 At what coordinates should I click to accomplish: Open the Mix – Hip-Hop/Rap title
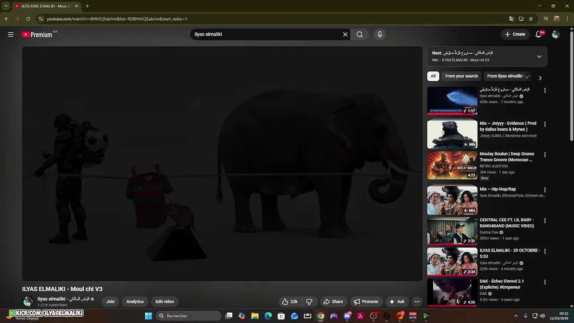click(x=498, y=189)
